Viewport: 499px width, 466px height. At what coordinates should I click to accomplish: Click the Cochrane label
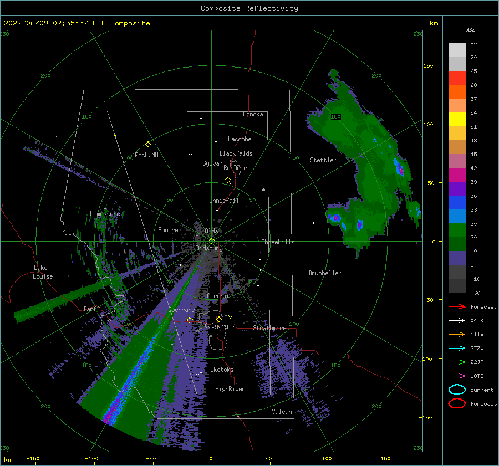(x=181, y=310)
